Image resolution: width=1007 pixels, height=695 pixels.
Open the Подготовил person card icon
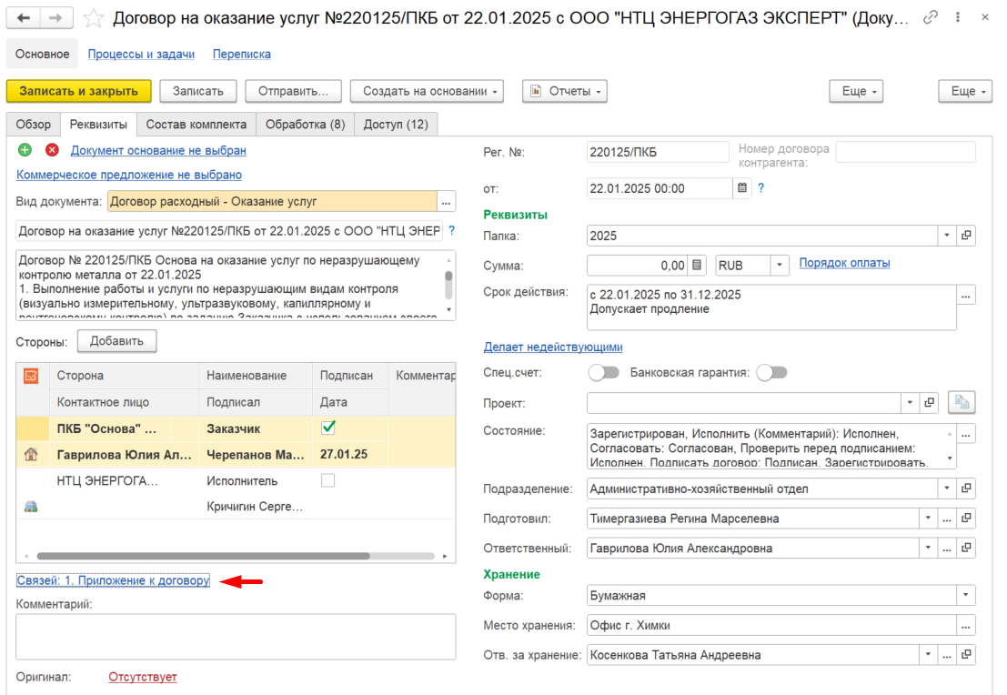[966, 519]
